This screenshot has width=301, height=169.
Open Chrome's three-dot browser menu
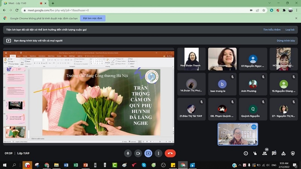(x=295, y=10)
